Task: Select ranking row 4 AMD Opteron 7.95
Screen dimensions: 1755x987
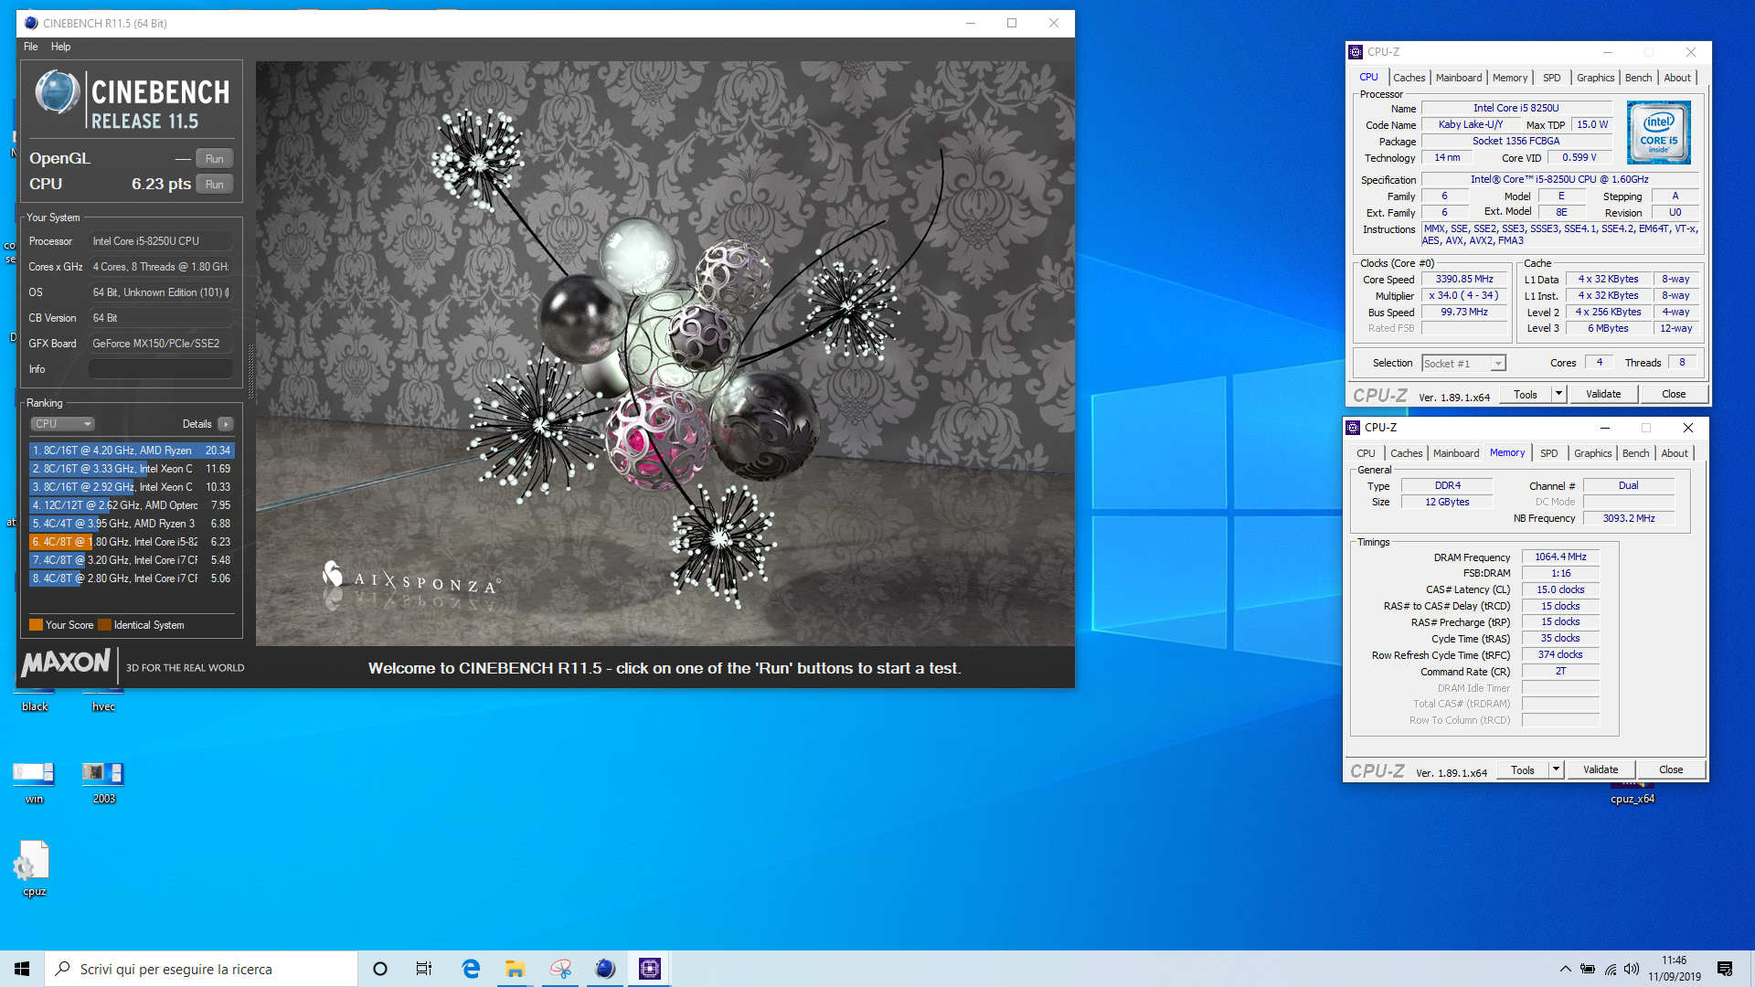Action: click(x=132, y=505)
